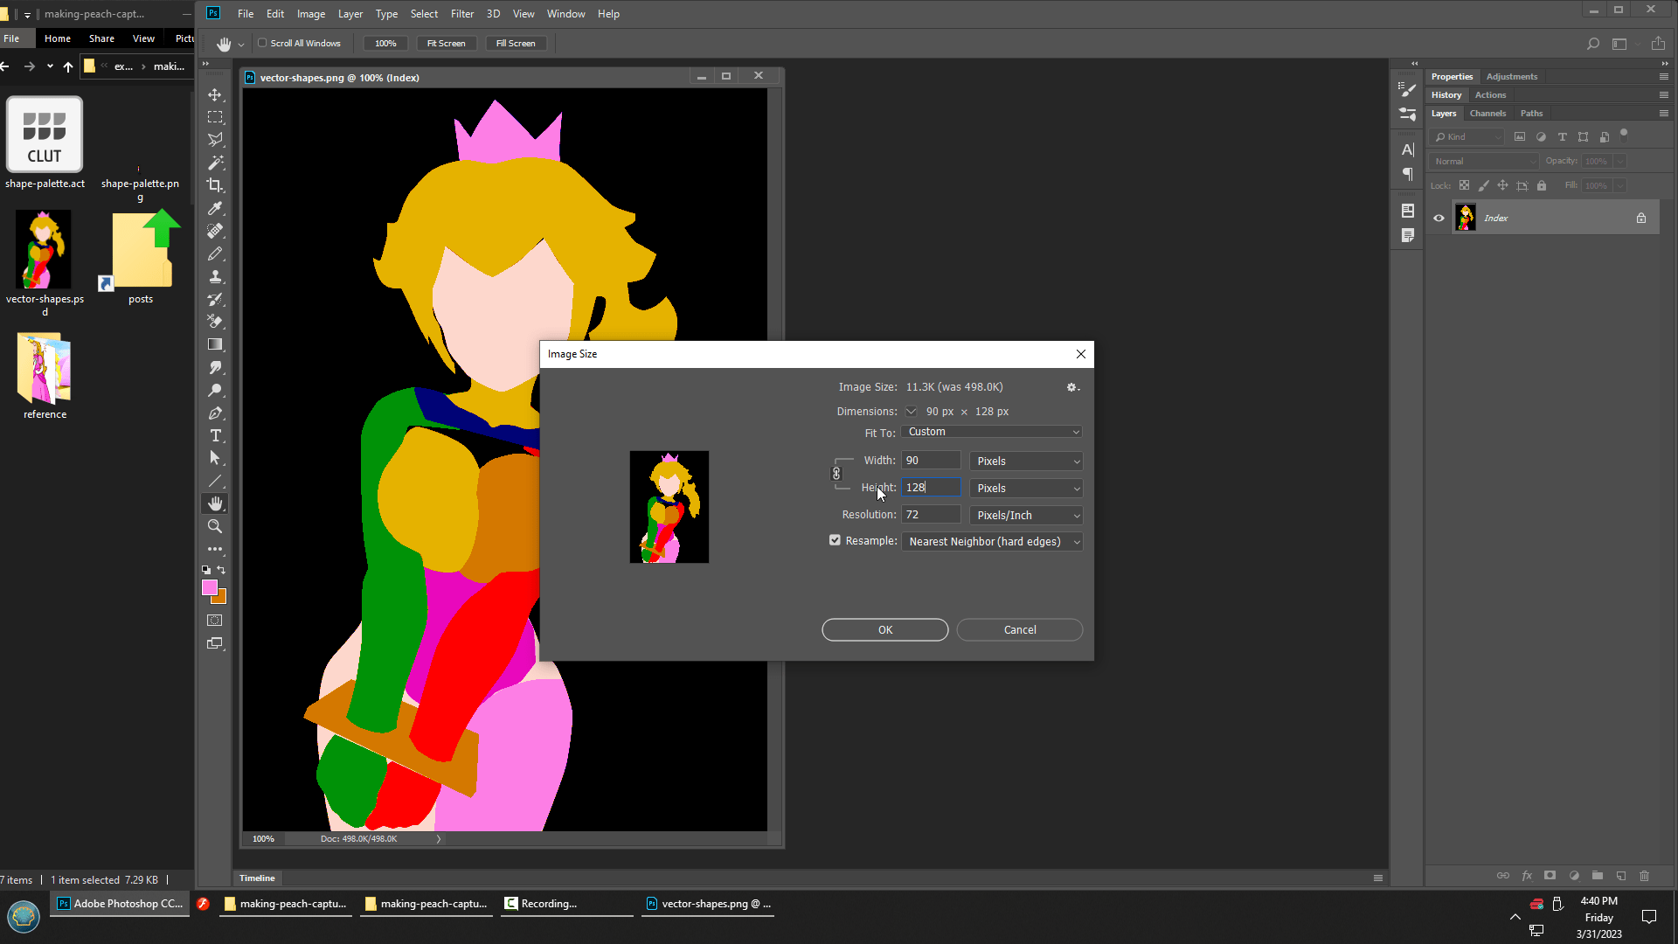The width and height of the screenshot is (1678, 944).
Task: Hide the Index layer visibility
Action: (x=1439, y=218)
